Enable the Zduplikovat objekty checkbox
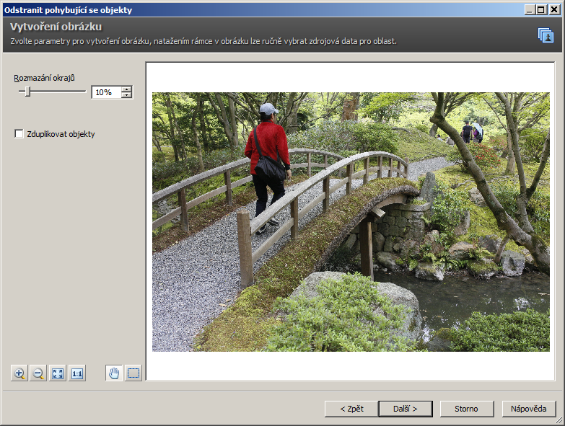The height and width of the screenshot is (426, 565). (x=19, y=134)
